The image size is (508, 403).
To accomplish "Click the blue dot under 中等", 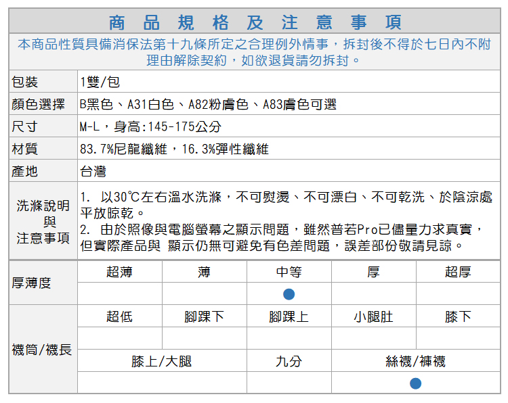I will tap(289, 294).
